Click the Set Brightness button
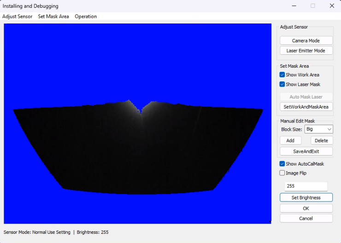Image resolution: width=341 pixels, height=243 pixels. pos(306,197)
